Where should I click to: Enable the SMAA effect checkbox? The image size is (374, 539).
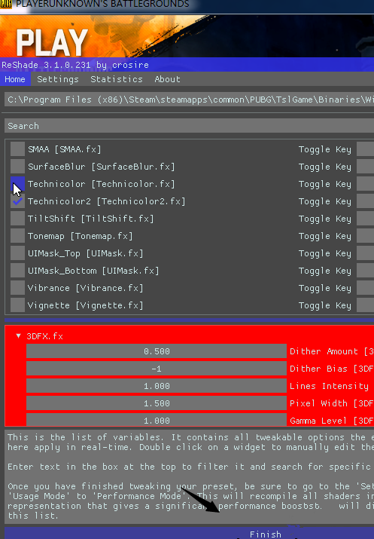click(x=17, y=149)
